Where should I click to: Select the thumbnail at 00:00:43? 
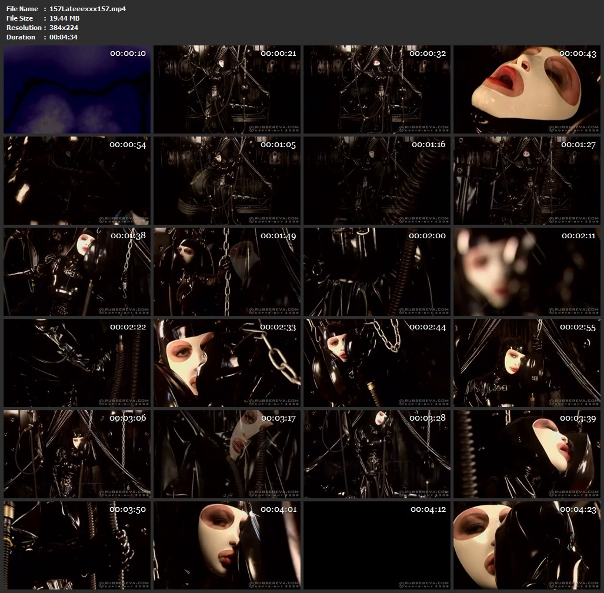[526, 89]
